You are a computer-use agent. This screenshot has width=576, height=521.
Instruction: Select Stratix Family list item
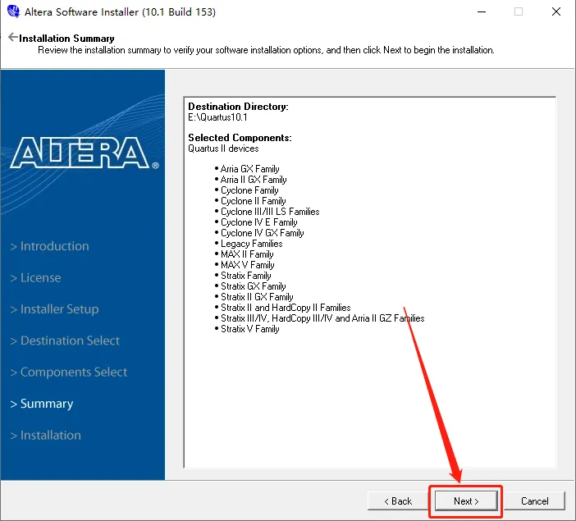[x=246, y=276]
